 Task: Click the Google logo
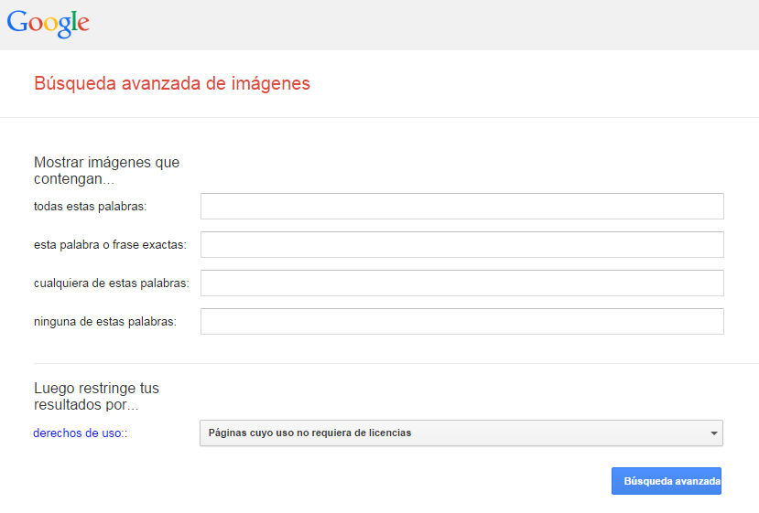pos(48,24)
